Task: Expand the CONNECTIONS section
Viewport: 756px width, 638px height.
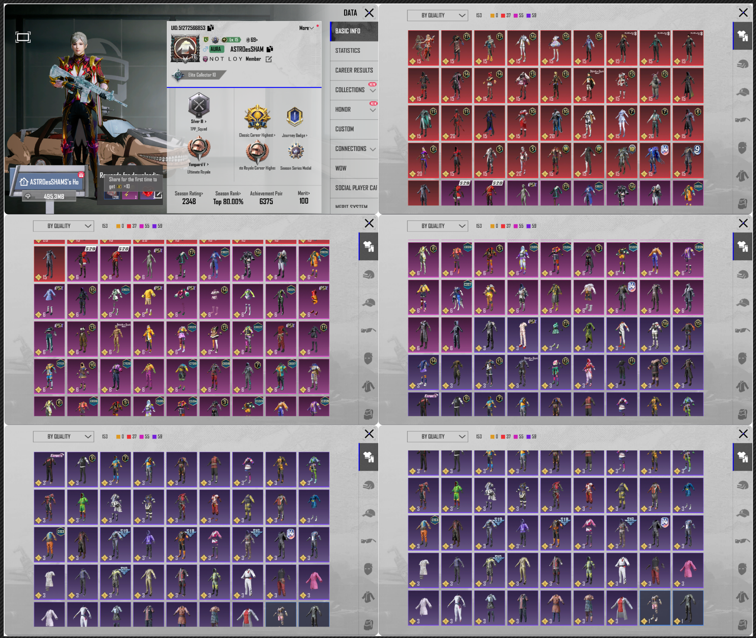Action: (354, 149)
